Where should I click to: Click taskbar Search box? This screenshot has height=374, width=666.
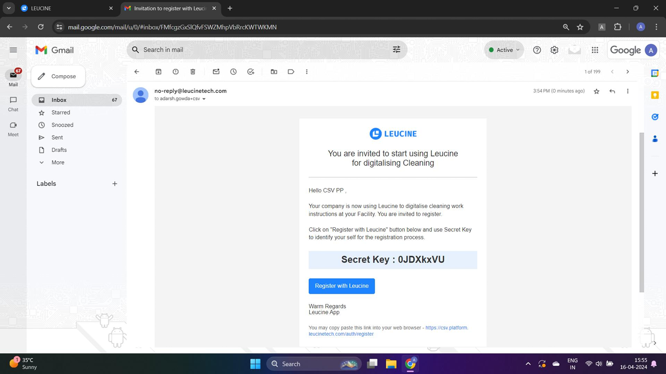coord(314,364)
